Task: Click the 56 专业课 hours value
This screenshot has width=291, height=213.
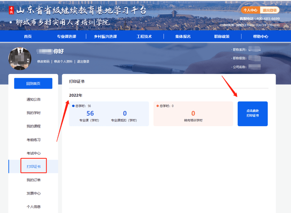Action: [x=90, y=113]
